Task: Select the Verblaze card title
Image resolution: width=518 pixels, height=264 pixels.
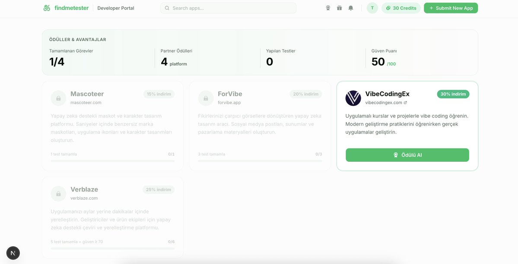Action: pos(84,189)
